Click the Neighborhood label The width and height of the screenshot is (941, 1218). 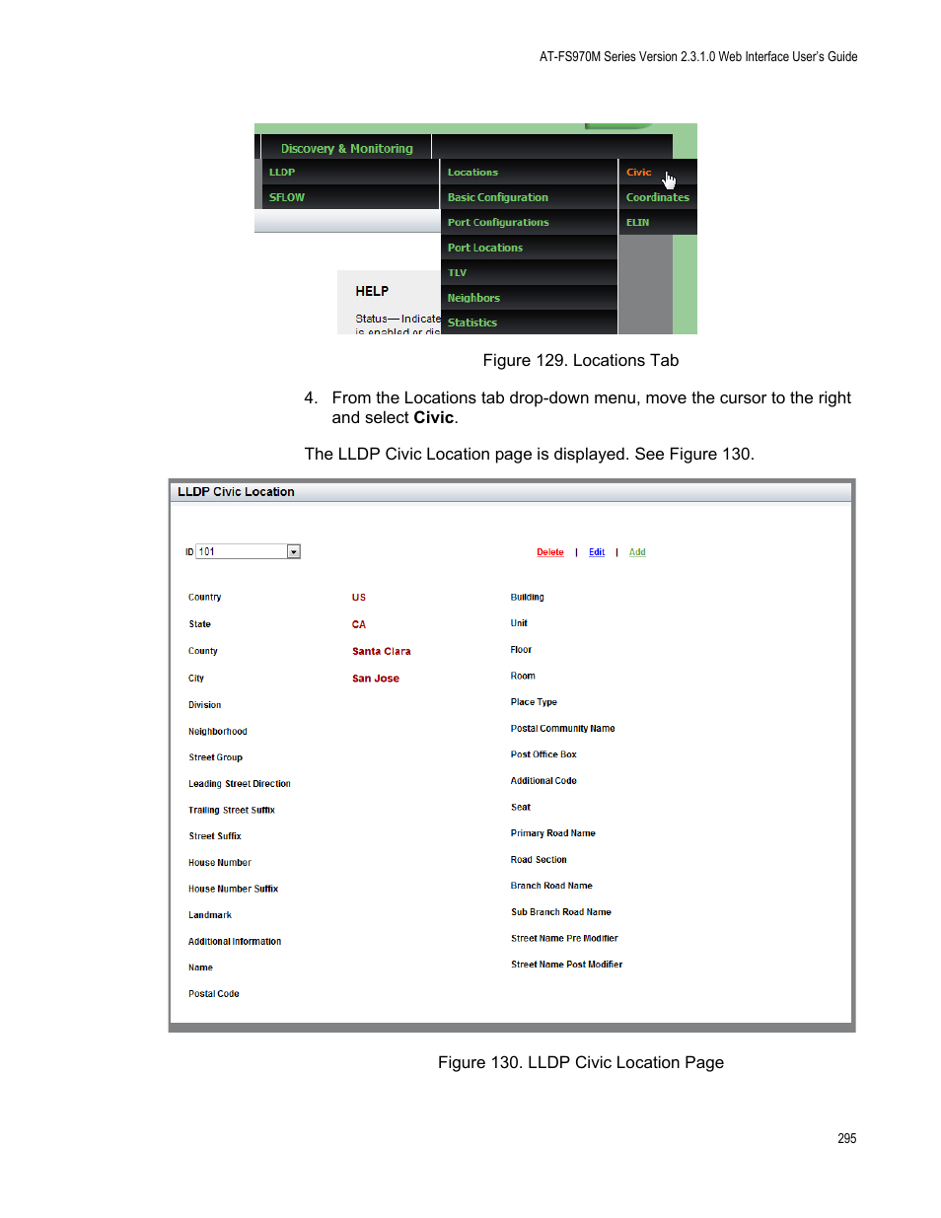[x=218, y=732]
